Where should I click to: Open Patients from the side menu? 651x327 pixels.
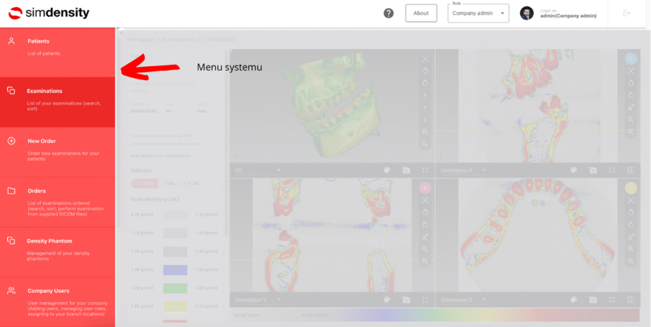[57, 47]
